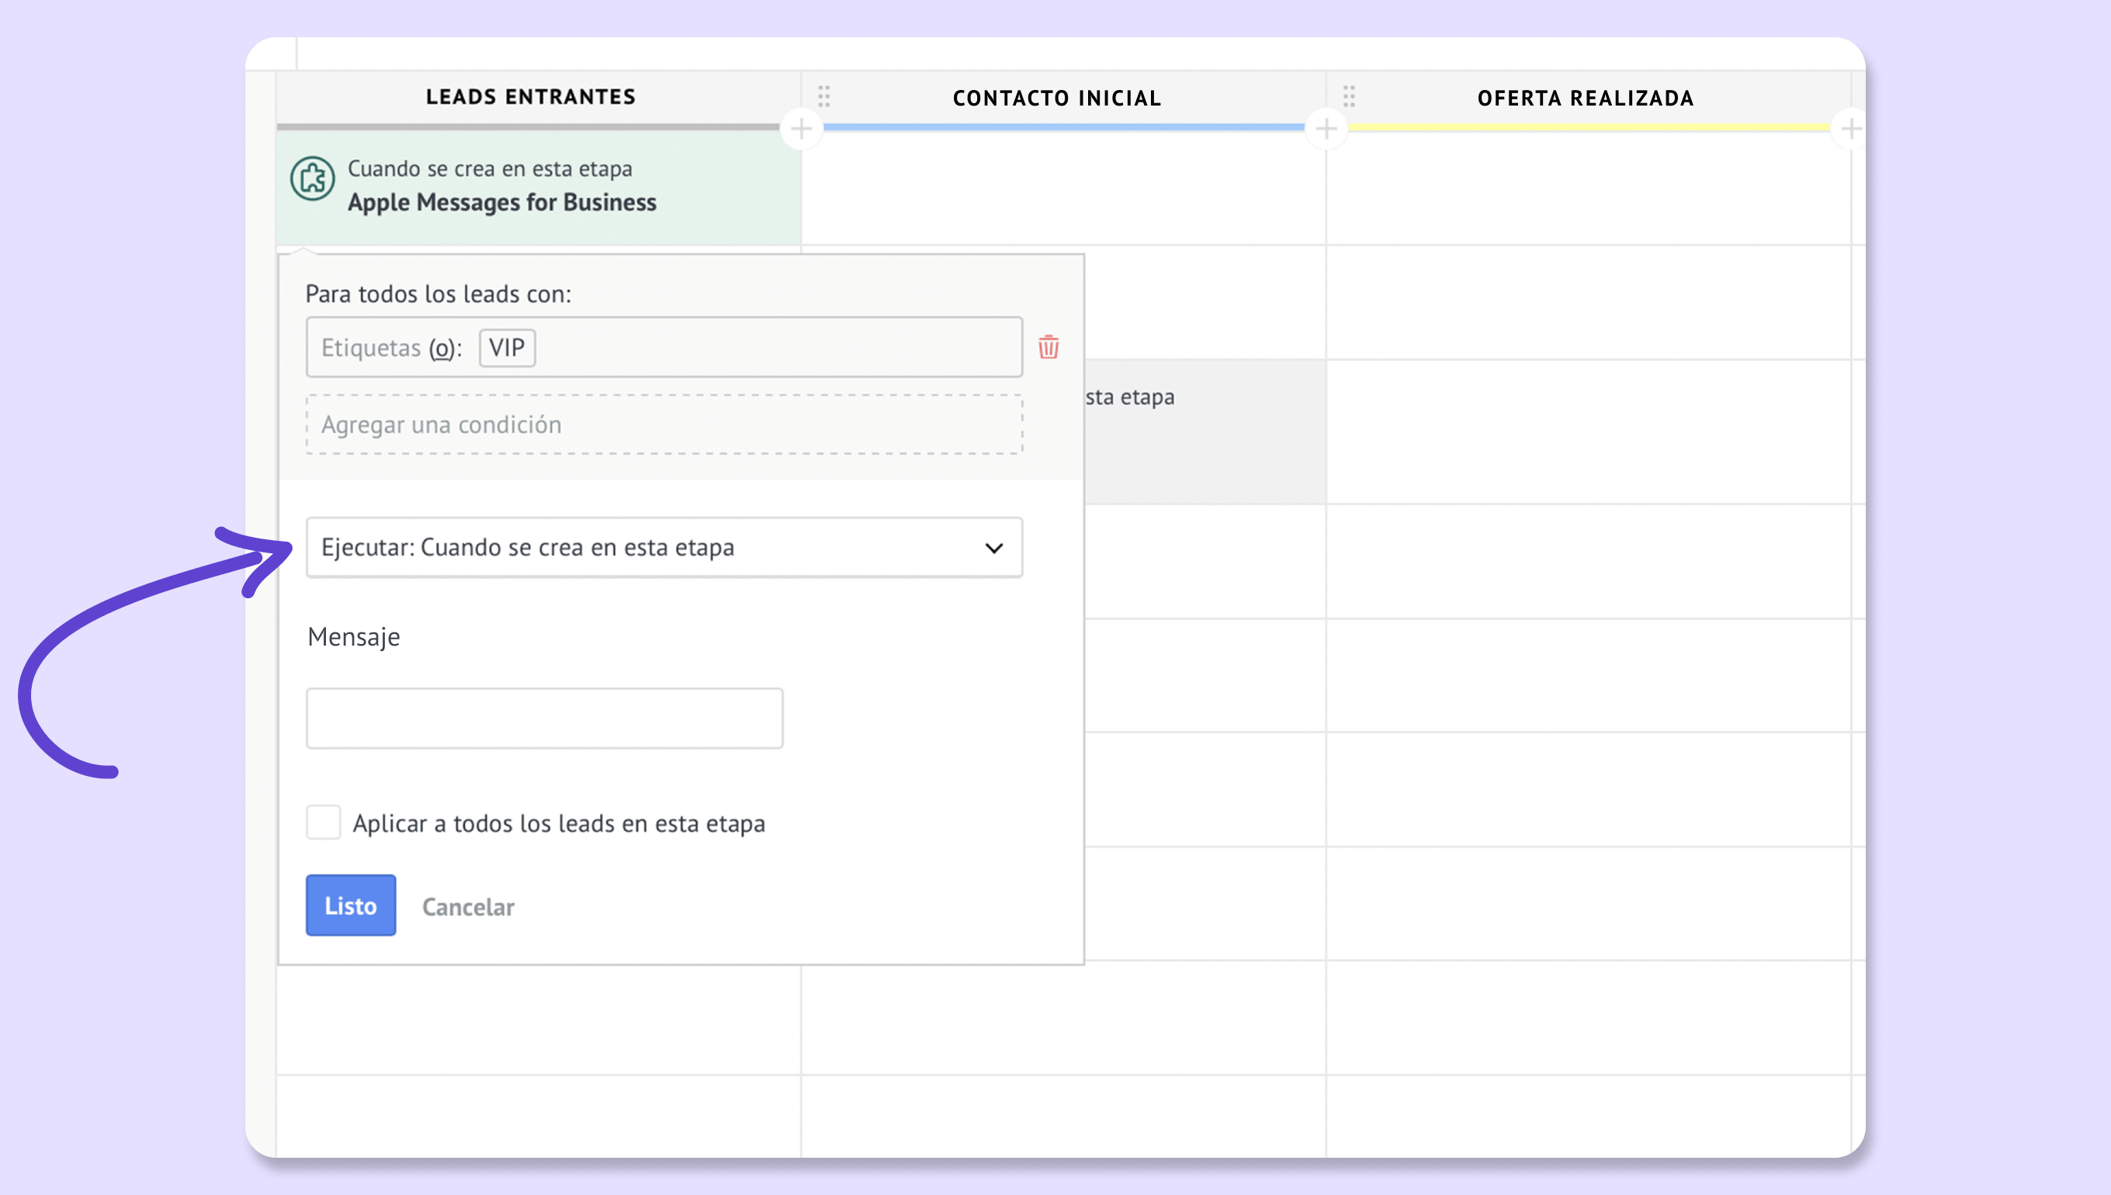The image size is (2111, 1195).
Task: Select the OFERTA REALIZADA stage header
Action: click(1585, 99)
